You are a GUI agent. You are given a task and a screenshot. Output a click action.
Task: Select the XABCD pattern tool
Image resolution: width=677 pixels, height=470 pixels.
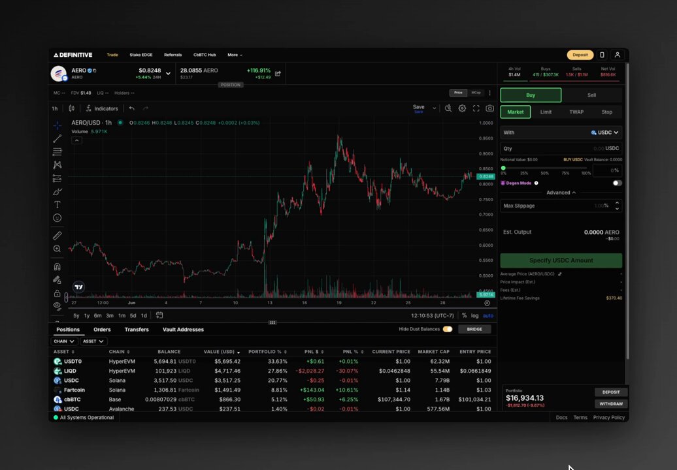[57, 165]
